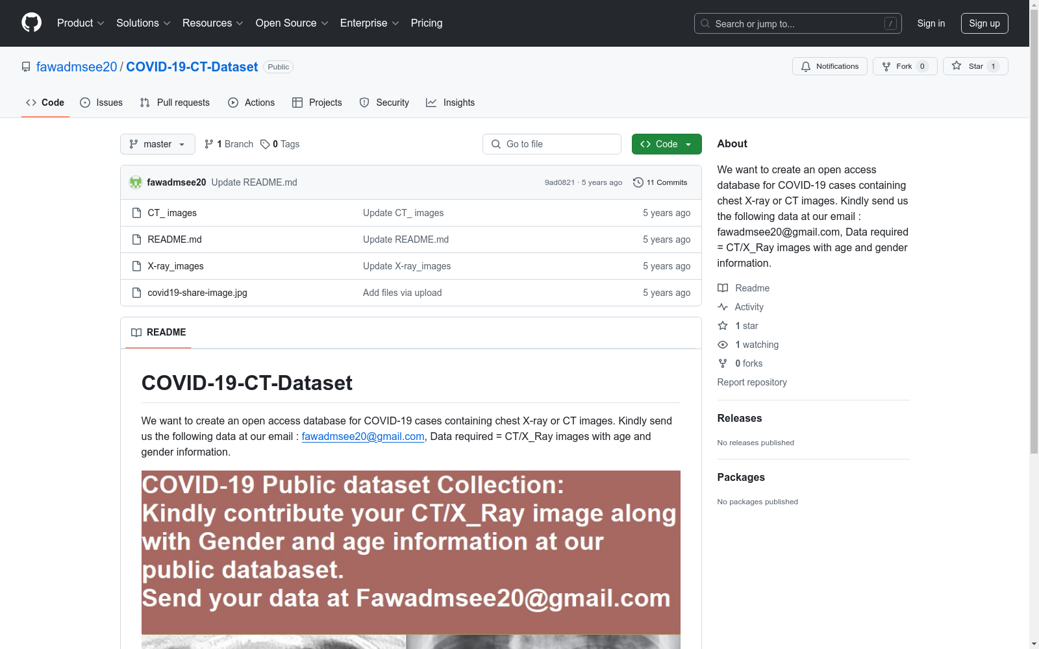
Task: Expand the Solutions menu
Action: pos(144,23)
